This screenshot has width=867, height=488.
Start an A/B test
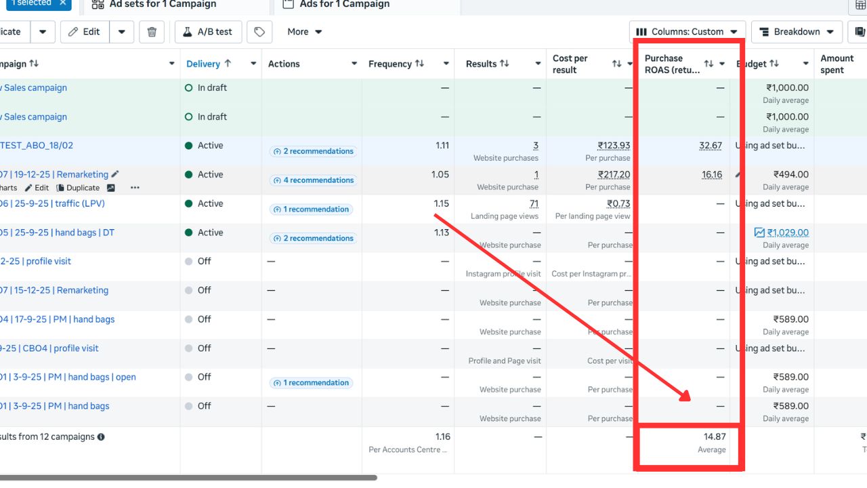pos(207,32)
